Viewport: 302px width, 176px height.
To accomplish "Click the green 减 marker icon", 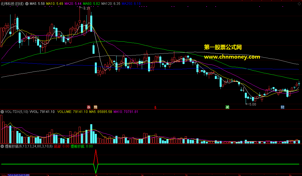I will point(227,107).
